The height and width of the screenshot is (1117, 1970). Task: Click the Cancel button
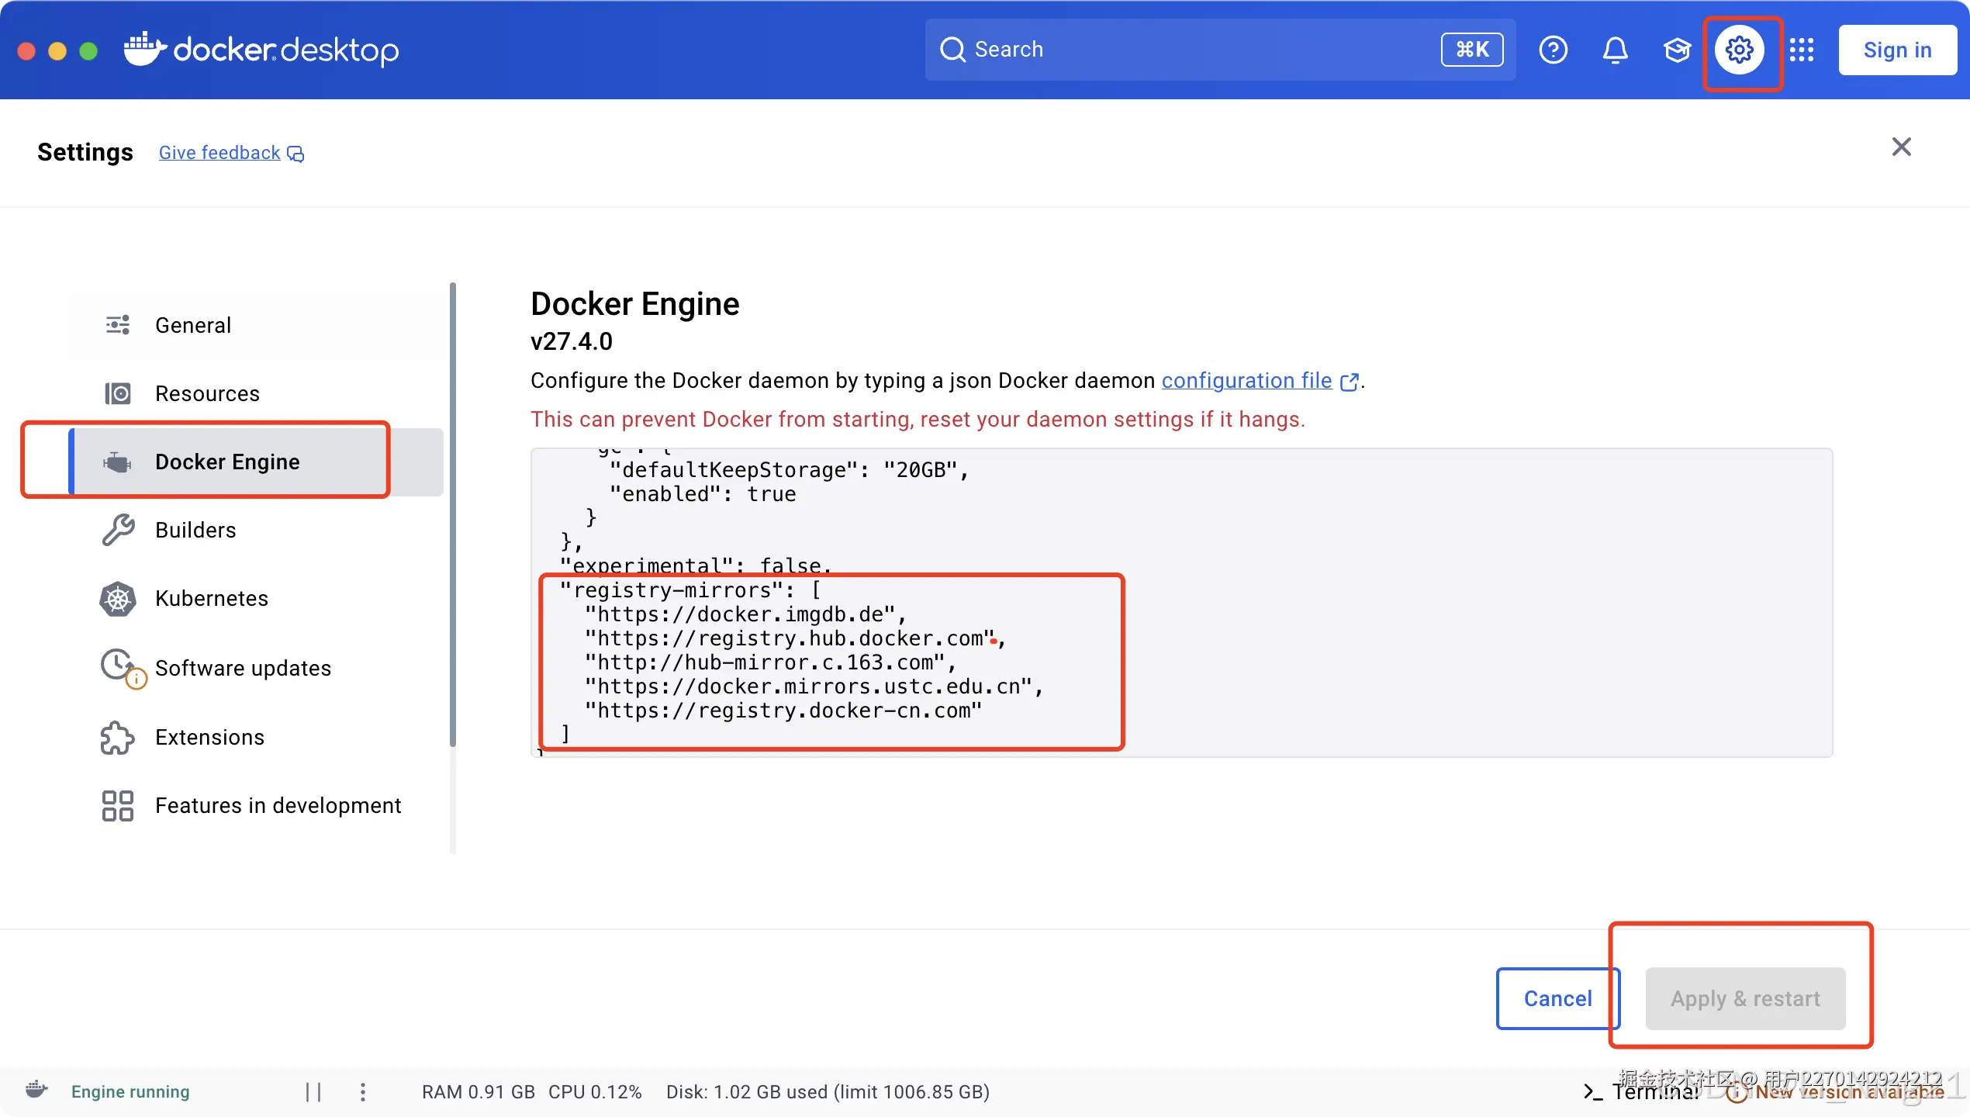[x=1557, y=998]
